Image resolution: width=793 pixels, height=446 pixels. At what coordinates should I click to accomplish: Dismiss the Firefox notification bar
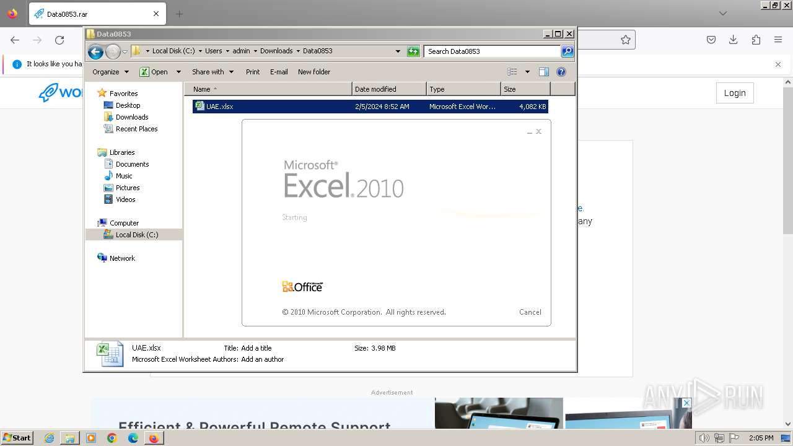(x=778, y=64)
